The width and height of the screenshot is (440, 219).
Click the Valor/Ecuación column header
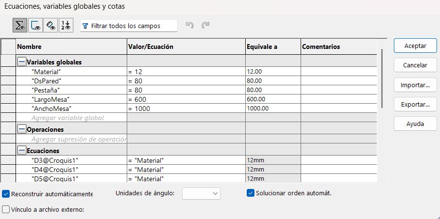click(186, 47)
